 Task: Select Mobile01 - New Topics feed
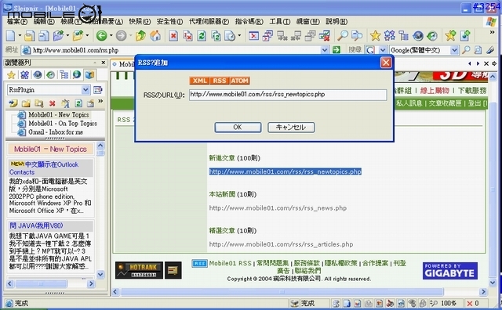coord(59,115)
